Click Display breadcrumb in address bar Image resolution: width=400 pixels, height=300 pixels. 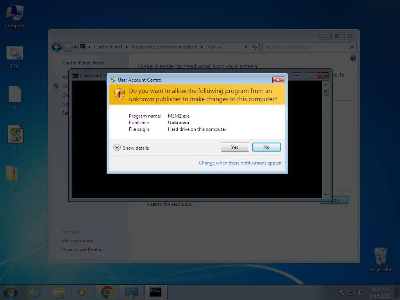click(x=214, y=47)
